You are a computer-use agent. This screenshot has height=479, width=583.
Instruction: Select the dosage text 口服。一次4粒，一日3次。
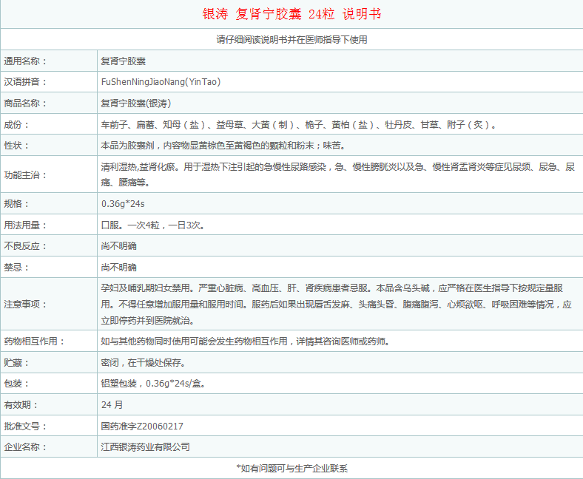tap(152, 225)
